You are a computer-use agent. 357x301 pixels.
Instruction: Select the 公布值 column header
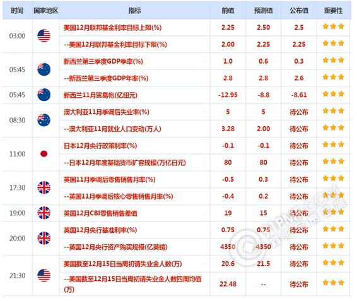(299, 11)
